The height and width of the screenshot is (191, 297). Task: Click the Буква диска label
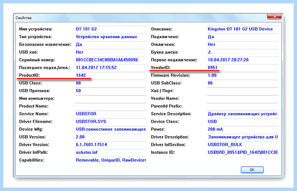pyautogui.click(x=165, y=52)
